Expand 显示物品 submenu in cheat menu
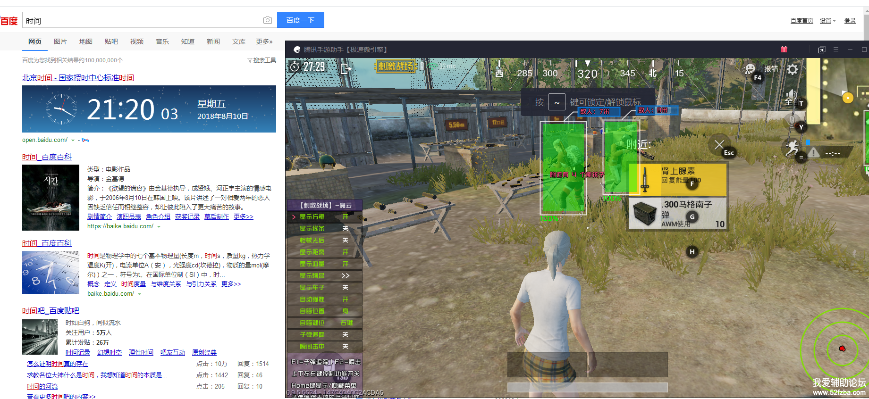The width and height of the screenshot is (869, 399). coord(325,276)
